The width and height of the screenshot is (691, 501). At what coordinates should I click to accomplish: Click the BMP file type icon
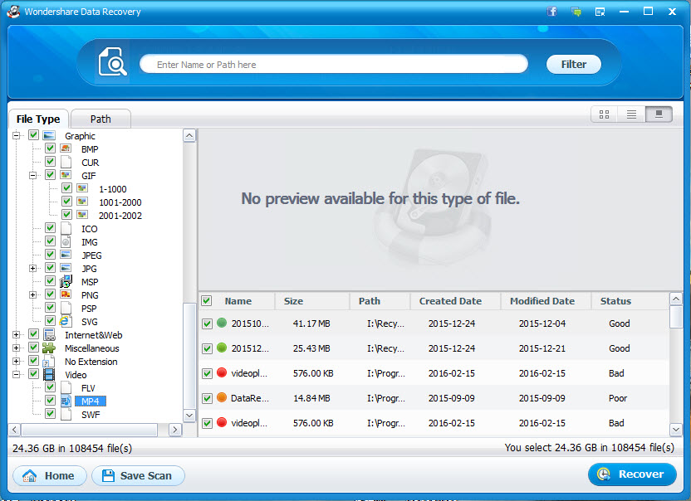tap(66, 148)
